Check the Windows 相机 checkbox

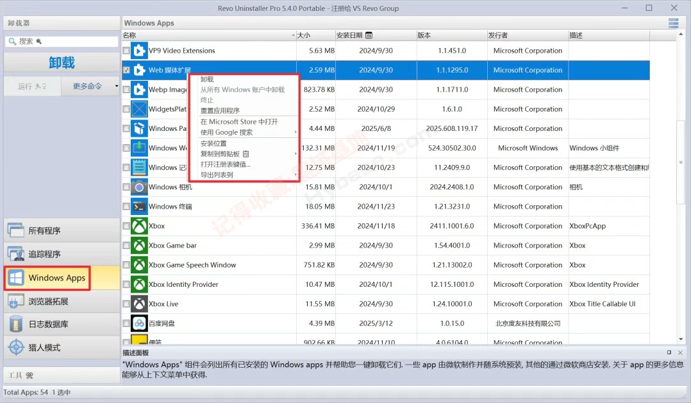(x=126, y=187)
